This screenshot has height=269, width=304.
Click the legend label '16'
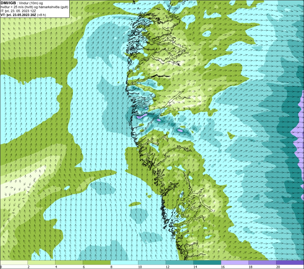pyautogui.click(x=223, y=267)
